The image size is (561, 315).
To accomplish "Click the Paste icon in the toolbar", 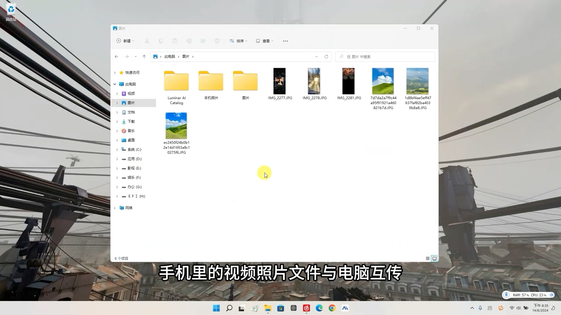I will [x=175, y=41].
